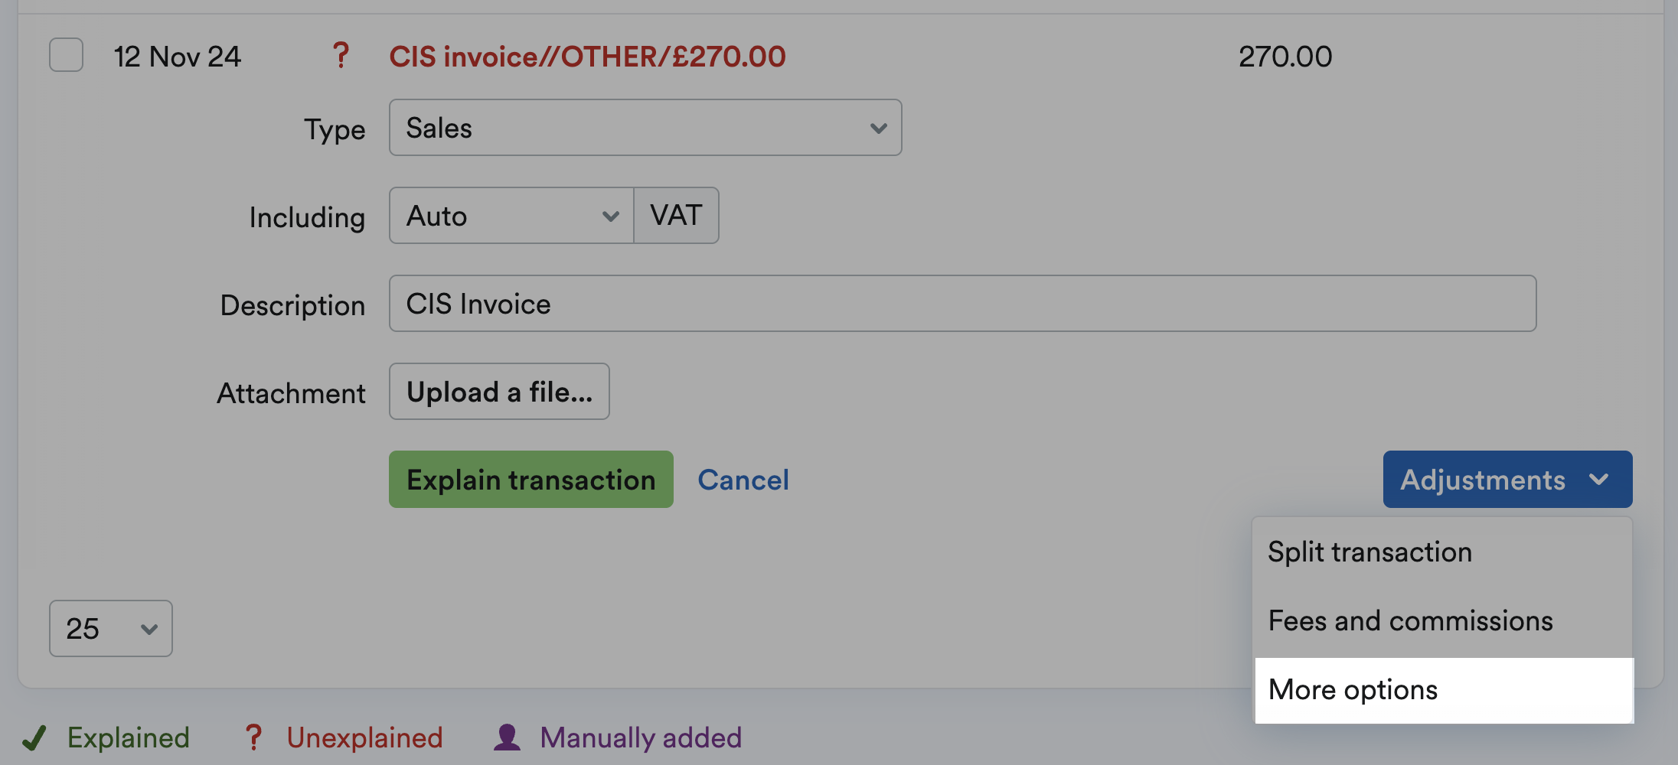Click the green Explained checkmark icon

[x=35, y=737]
